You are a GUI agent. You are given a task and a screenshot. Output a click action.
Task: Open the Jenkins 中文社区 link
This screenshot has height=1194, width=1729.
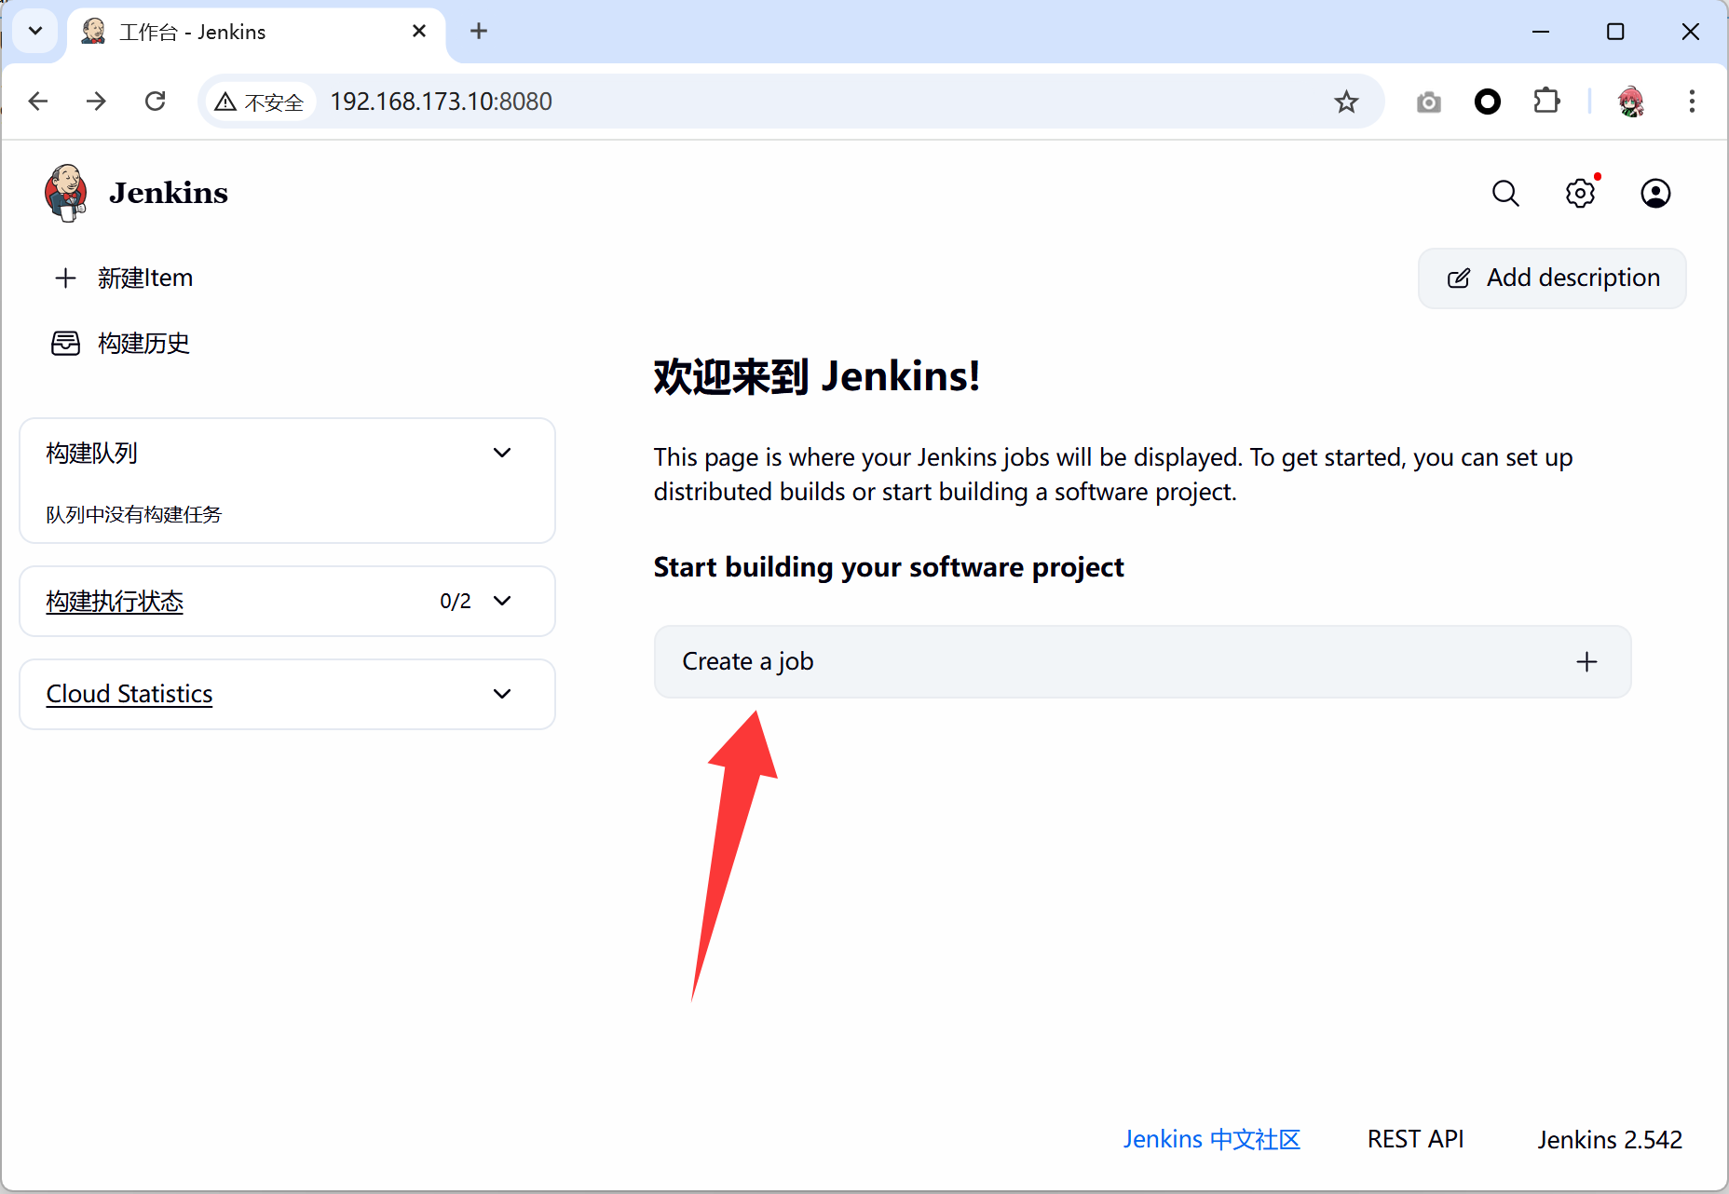(x=1211, y=1139)
